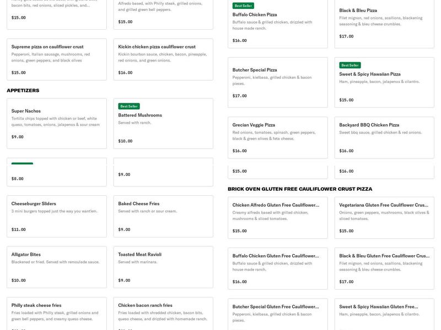Choose the Grecian Veggie Pizza
The image size is (441, 330).
(277, 137)
